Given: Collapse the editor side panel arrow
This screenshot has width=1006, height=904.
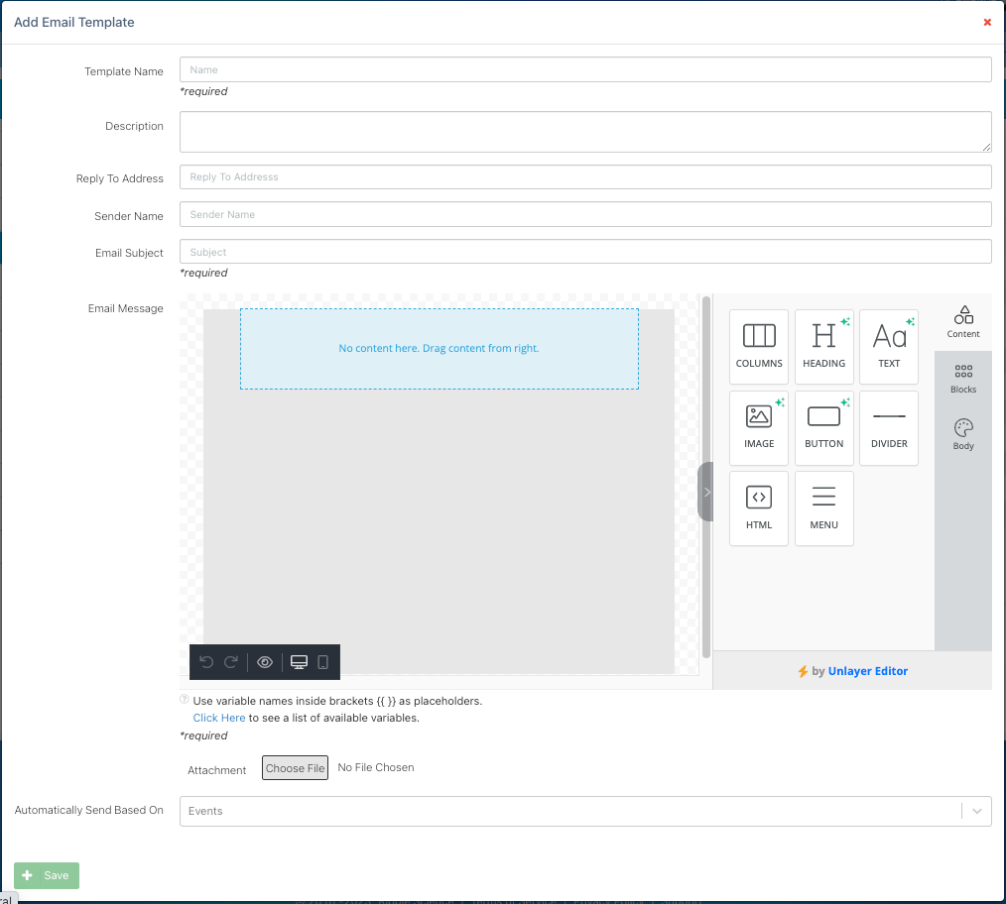Looking at the screenshot, I should tap(706, 492).
